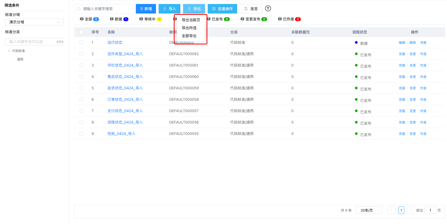The height and width of the screenshot is (224, 447).
Task: Choose 导出当前页 from export menu
Action: pos(191,20)
